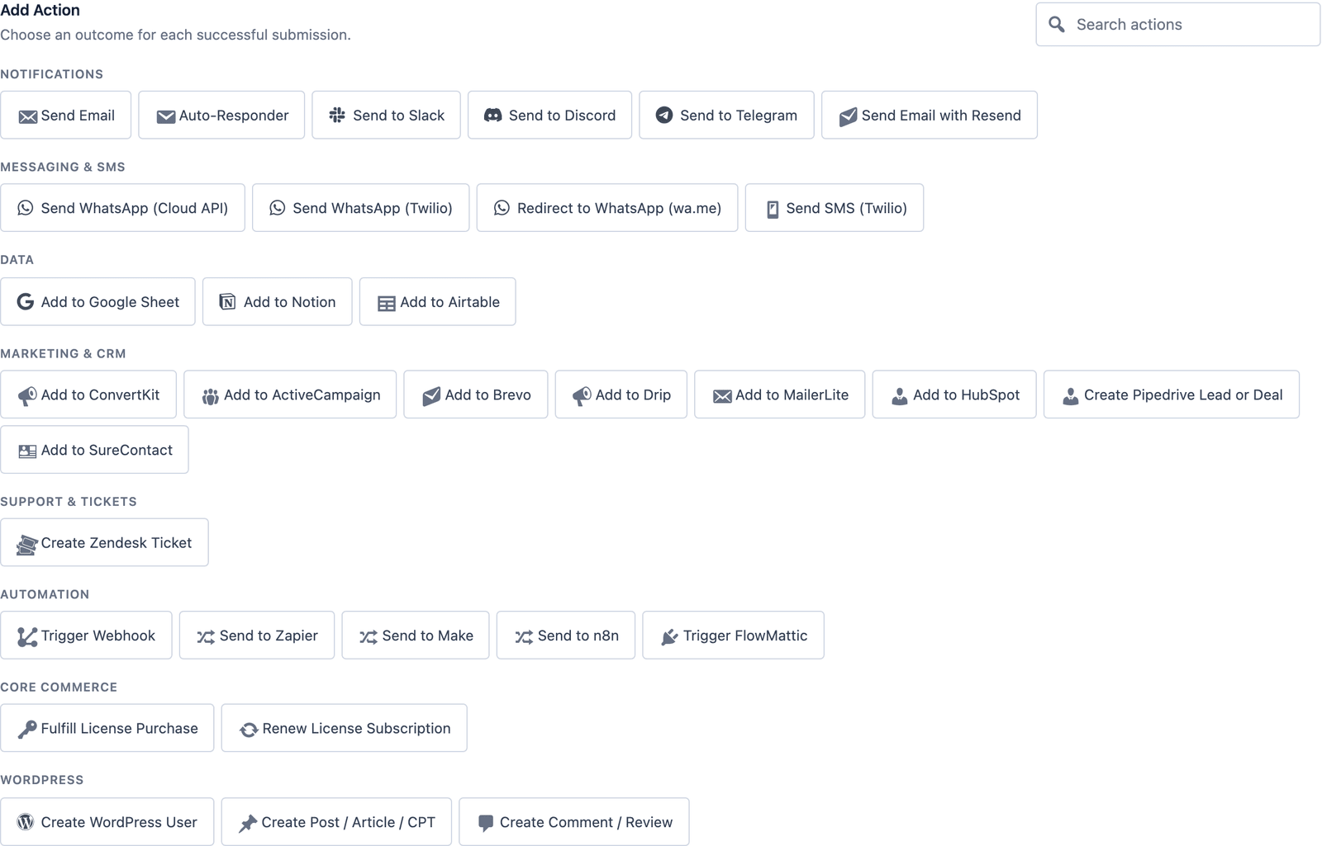This screenshot has width=1322, height=846.
Task: Click WhatsApp icon beside Cloud API option
Action: (x=26, y=208)
